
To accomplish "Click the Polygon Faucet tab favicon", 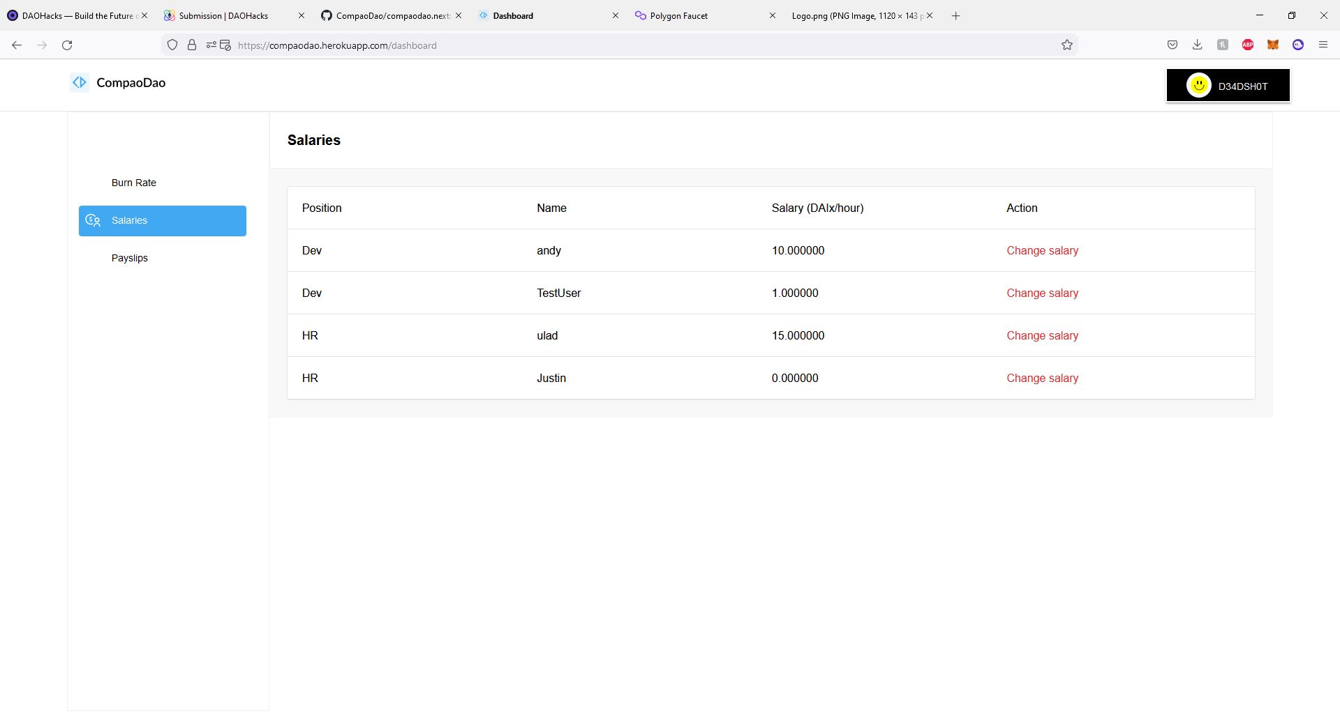I will point(640,15).
